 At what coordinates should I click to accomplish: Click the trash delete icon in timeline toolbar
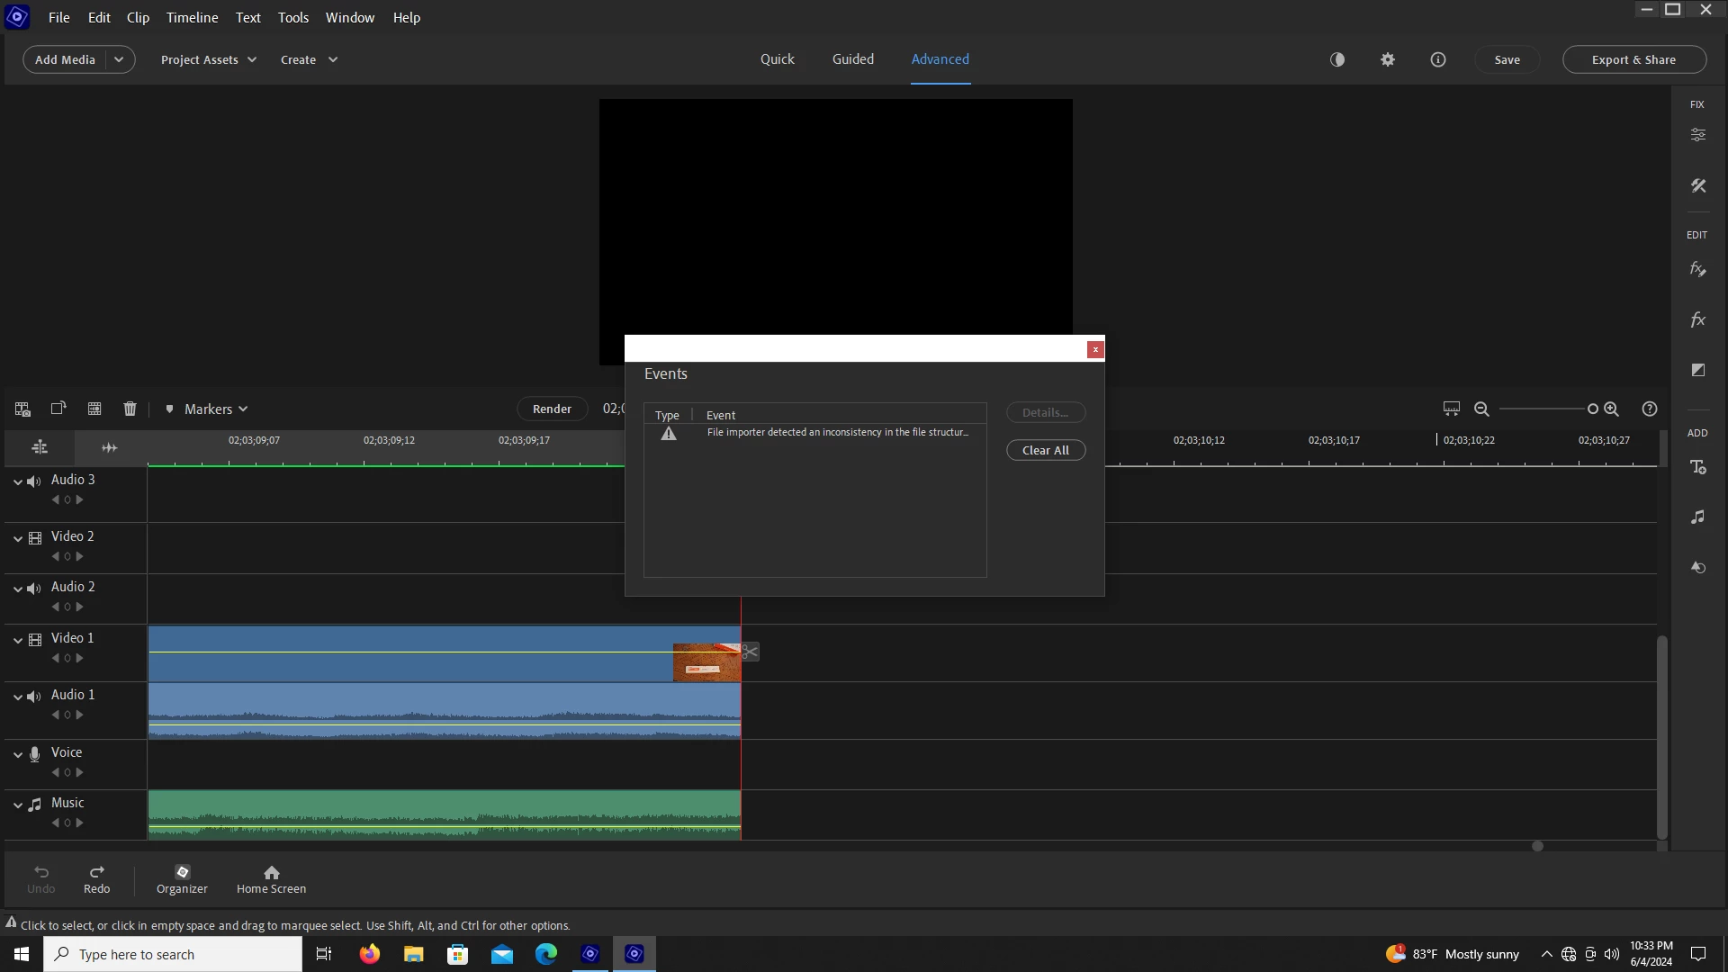click(x=130, y=409)
